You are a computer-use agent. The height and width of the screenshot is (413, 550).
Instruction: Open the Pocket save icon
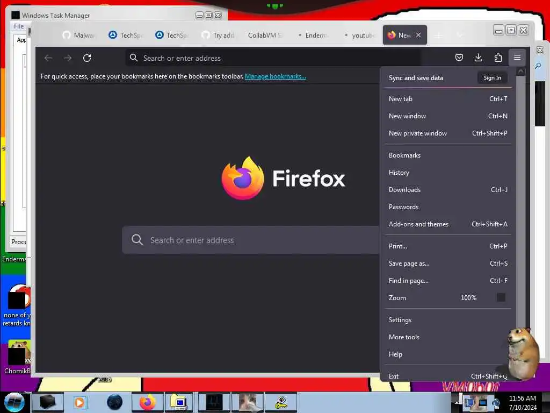pos(459,58)
